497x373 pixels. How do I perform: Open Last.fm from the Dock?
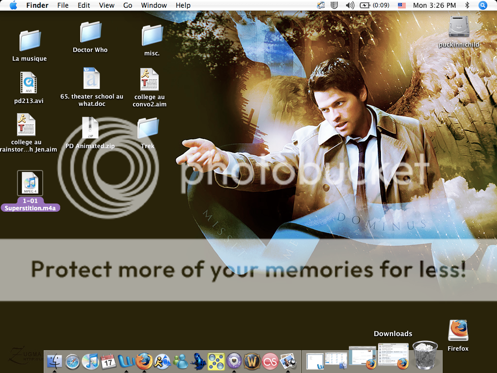270,361
